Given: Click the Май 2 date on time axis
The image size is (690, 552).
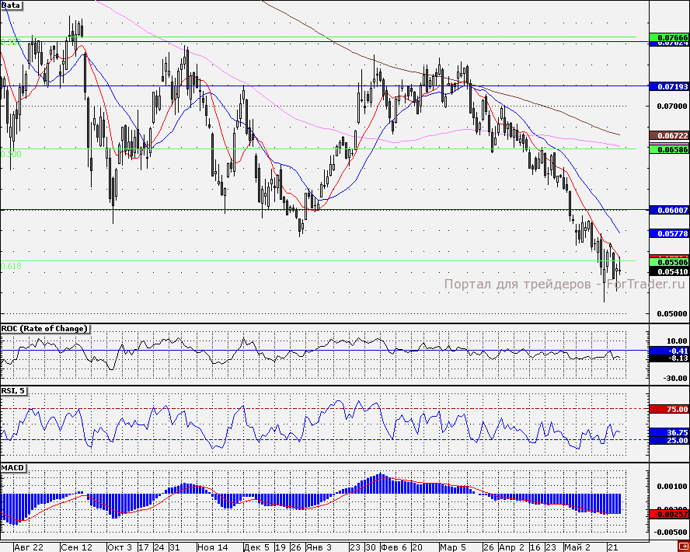Looking at the screenshot, I should [x=577, y=547].
